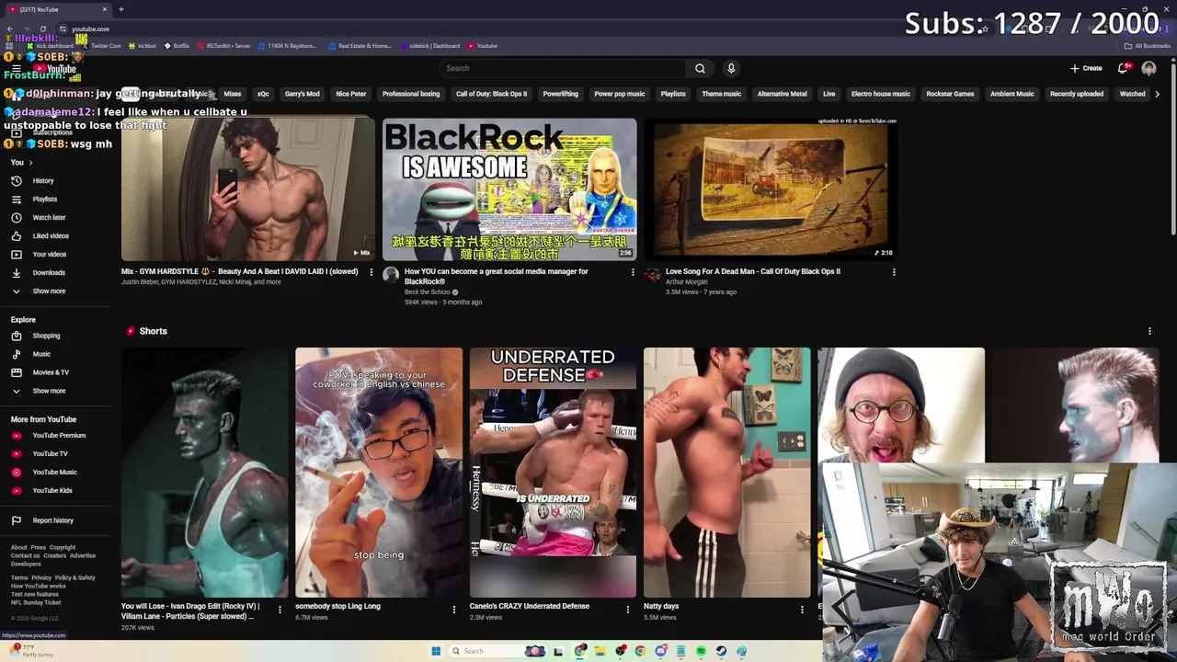1177x662 pixels.
Task: Open History in the sidebar
Action: pyautogui.click(x=57, y=181)
